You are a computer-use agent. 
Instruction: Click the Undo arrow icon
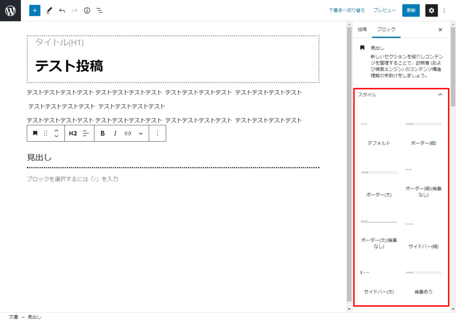tap(62, 10)
